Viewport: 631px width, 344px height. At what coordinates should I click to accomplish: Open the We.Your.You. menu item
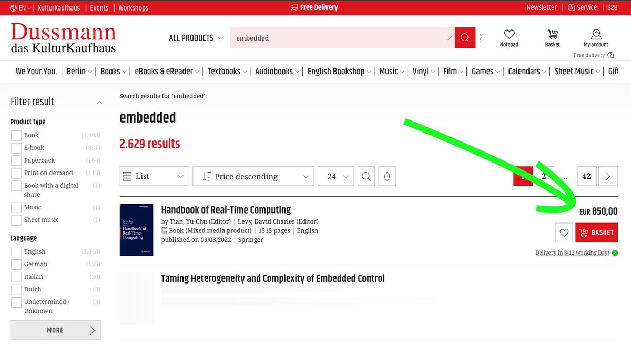click(36, 71)
